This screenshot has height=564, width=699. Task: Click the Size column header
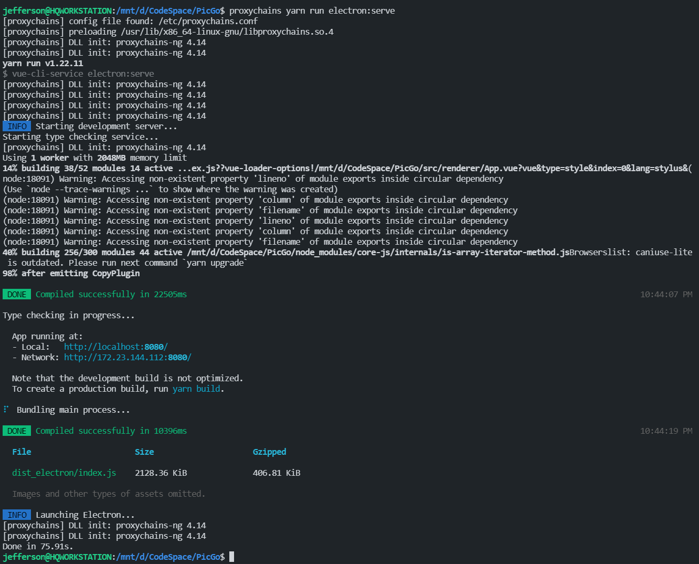(x=144, y=452)
